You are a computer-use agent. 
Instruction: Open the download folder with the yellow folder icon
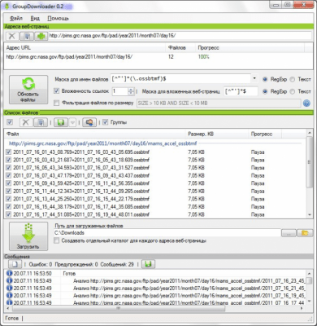[x=305, y=233]
